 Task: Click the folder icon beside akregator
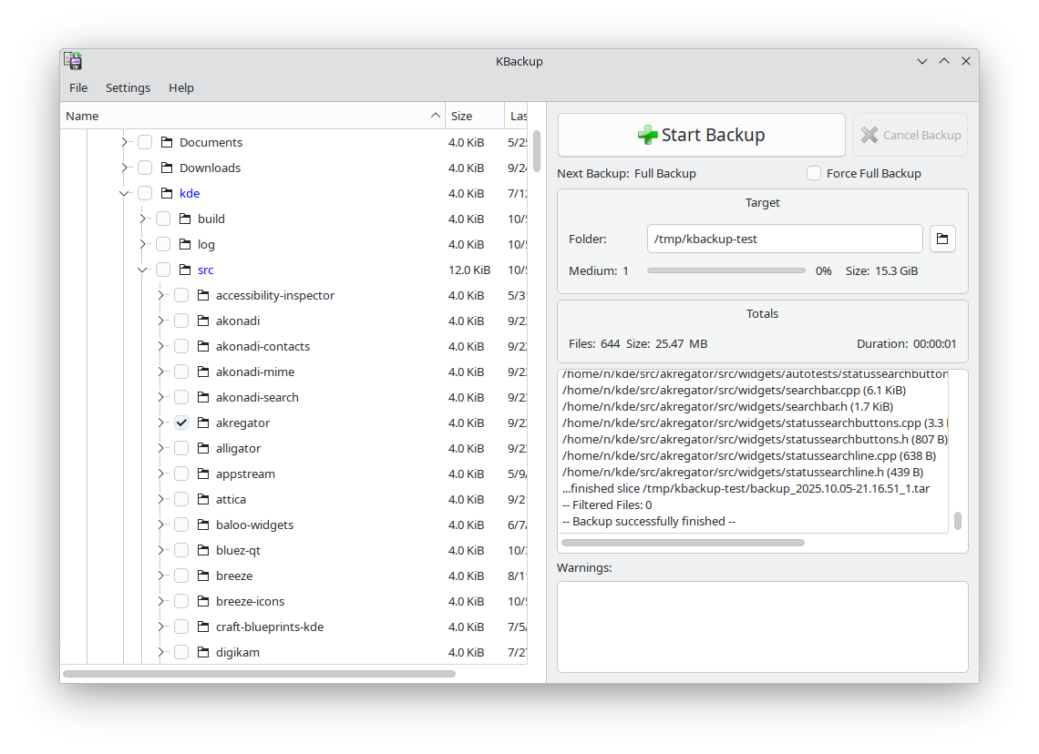click(x=203, y=423)
